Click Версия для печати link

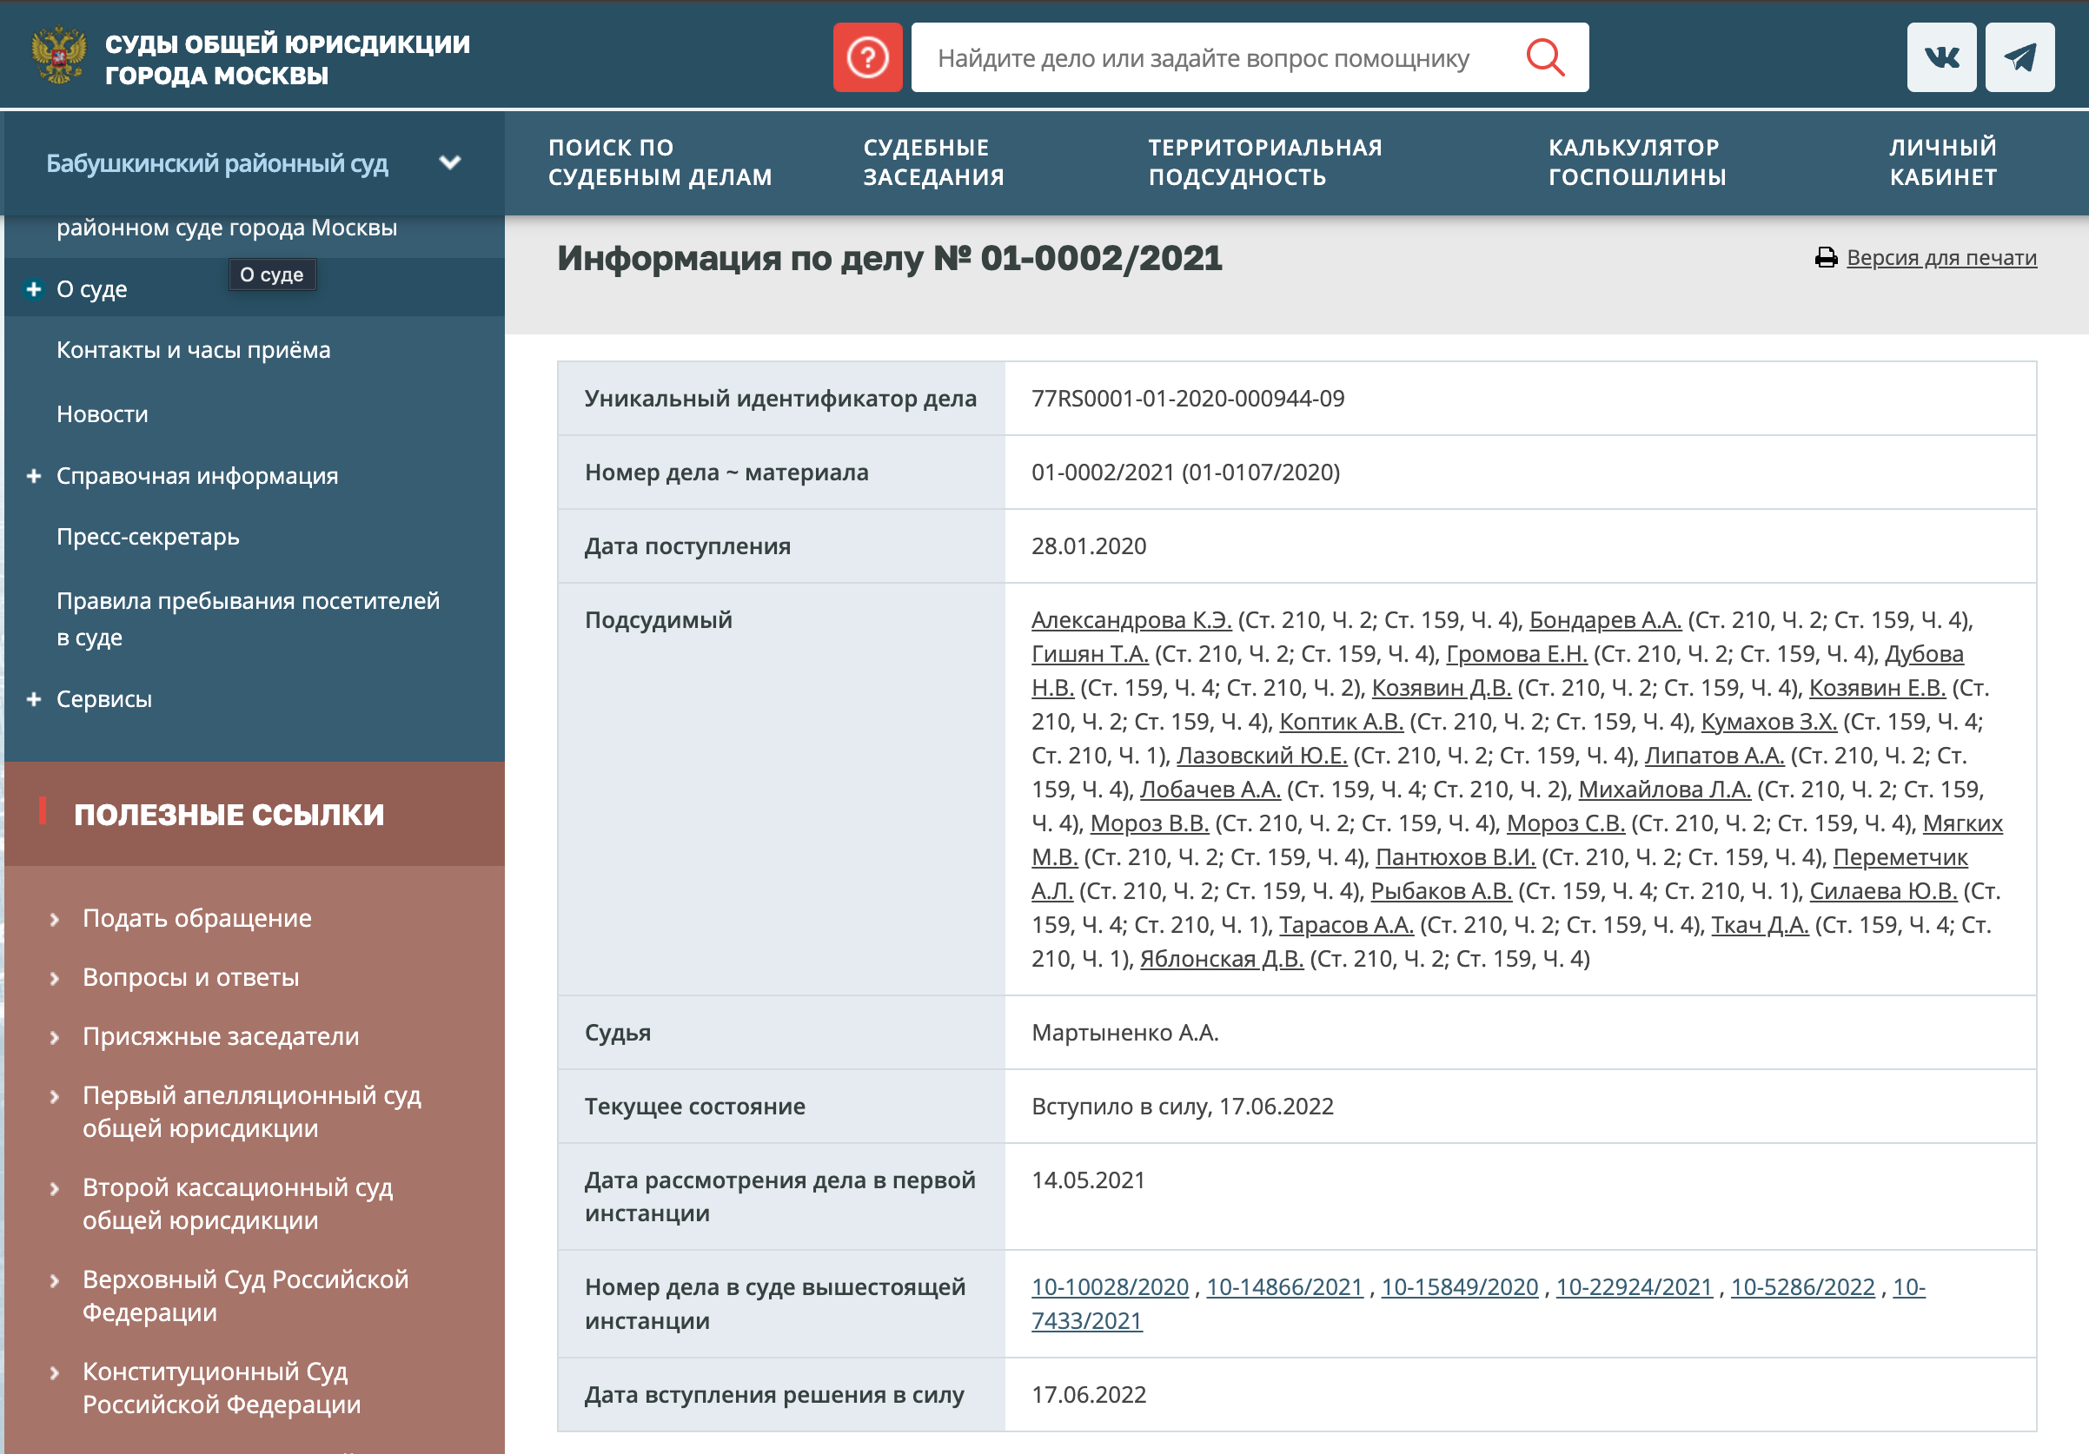[x=1942, y=257]
